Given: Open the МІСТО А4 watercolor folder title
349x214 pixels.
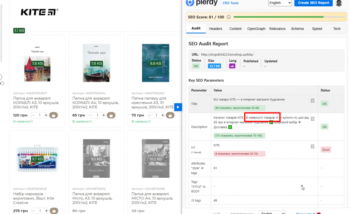Looking at the screenshot, I should pos(152,198).
